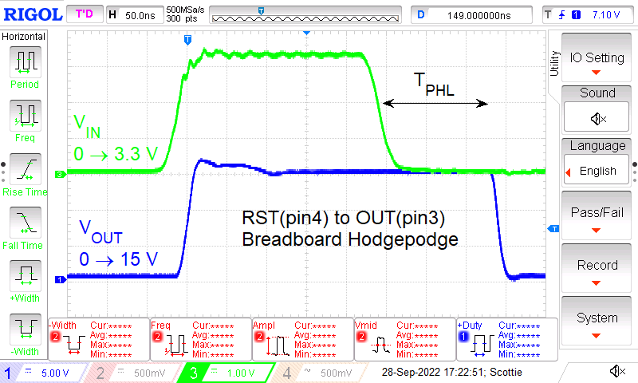Open the IO Setting menu
The width and height of the screenshot is (638, 383).
click(x=597, y=57)
